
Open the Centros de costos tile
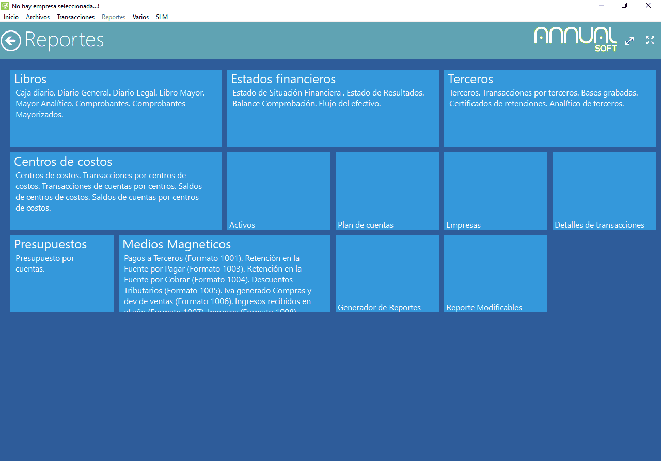(116, 191)
